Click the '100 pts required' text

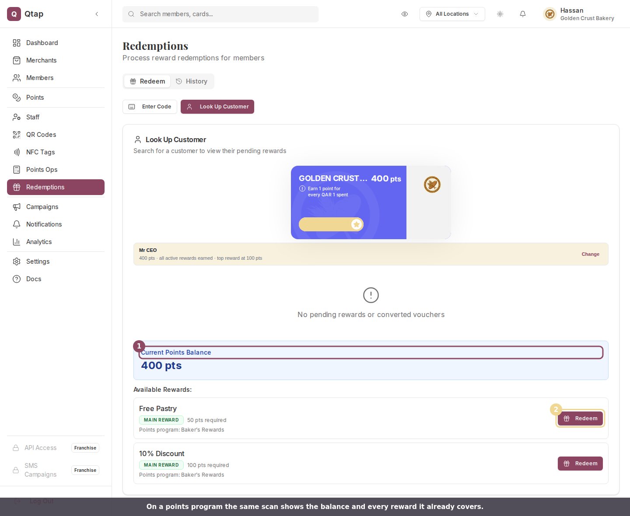pyautogui.click(x=208, y=465)
